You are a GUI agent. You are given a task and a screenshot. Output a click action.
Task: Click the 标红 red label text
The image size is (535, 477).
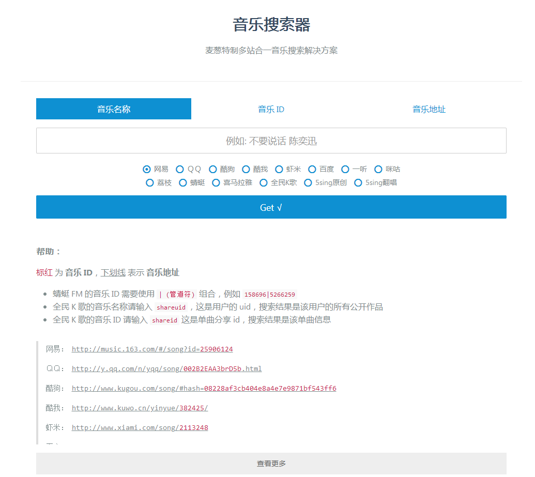coord(44,273)
